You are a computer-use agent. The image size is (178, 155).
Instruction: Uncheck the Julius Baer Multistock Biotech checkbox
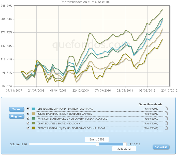coord(28,113)
